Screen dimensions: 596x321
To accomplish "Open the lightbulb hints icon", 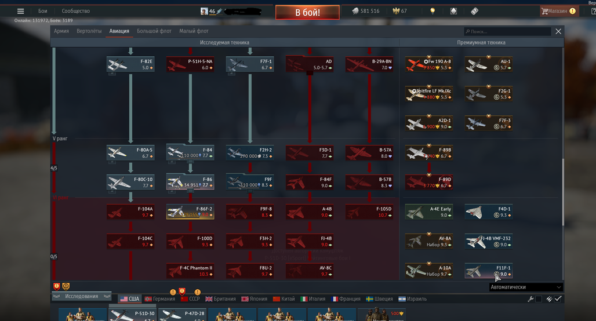I will point(432,11).
